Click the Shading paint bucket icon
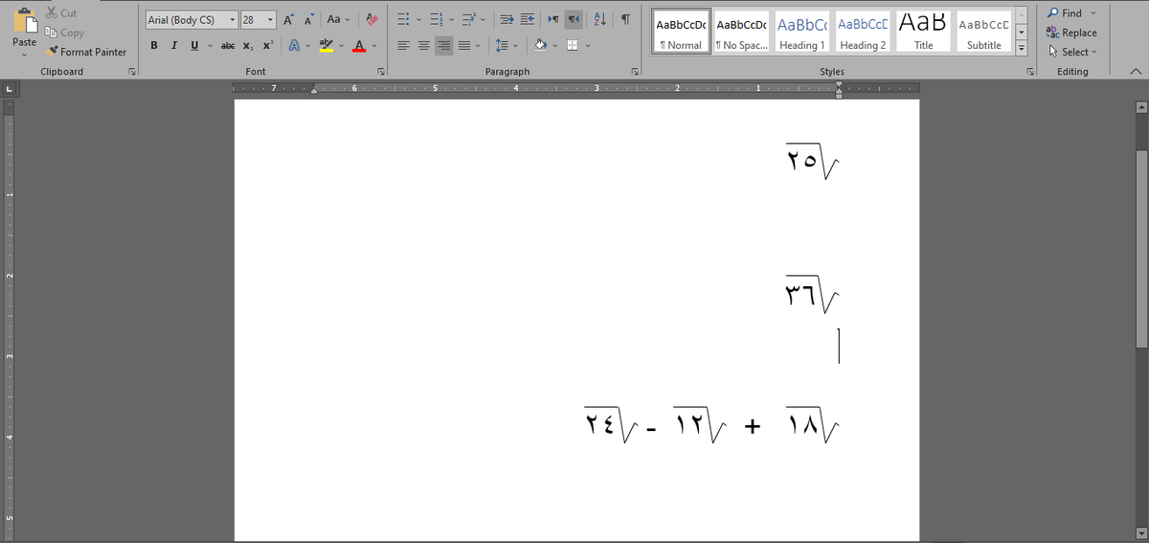This screenshot has width=1149, height=543. [541, 46]
